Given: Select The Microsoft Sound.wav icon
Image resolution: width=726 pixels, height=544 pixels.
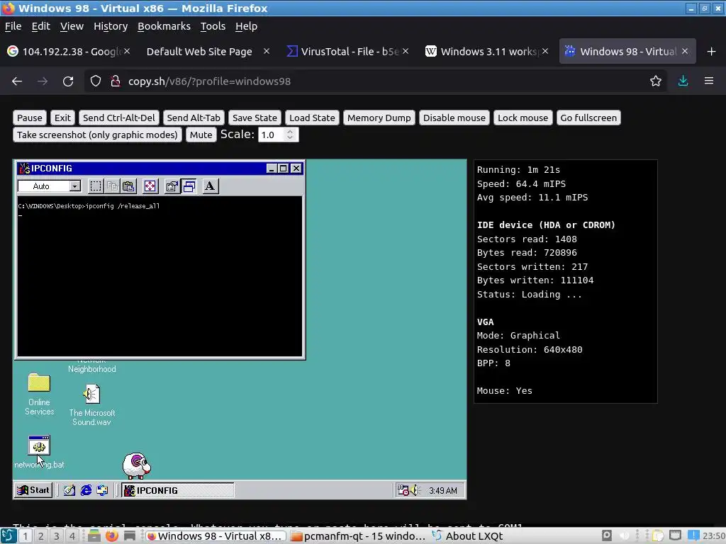Looking at the screenshot, I should coord(91,404).
